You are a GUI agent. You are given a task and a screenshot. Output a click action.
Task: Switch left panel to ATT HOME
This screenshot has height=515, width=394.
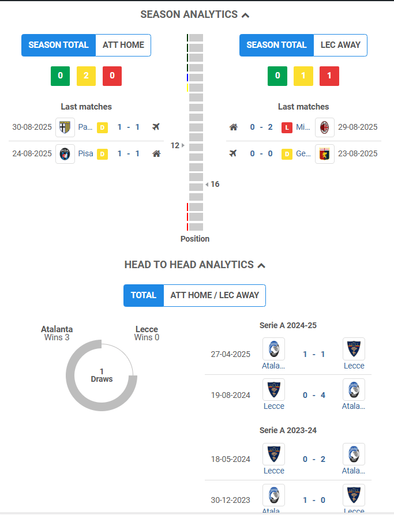point(123,45)
